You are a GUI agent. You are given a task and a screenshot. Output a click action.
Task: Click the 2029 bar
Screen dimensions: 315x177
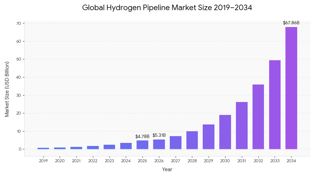[x=209, y=137]
